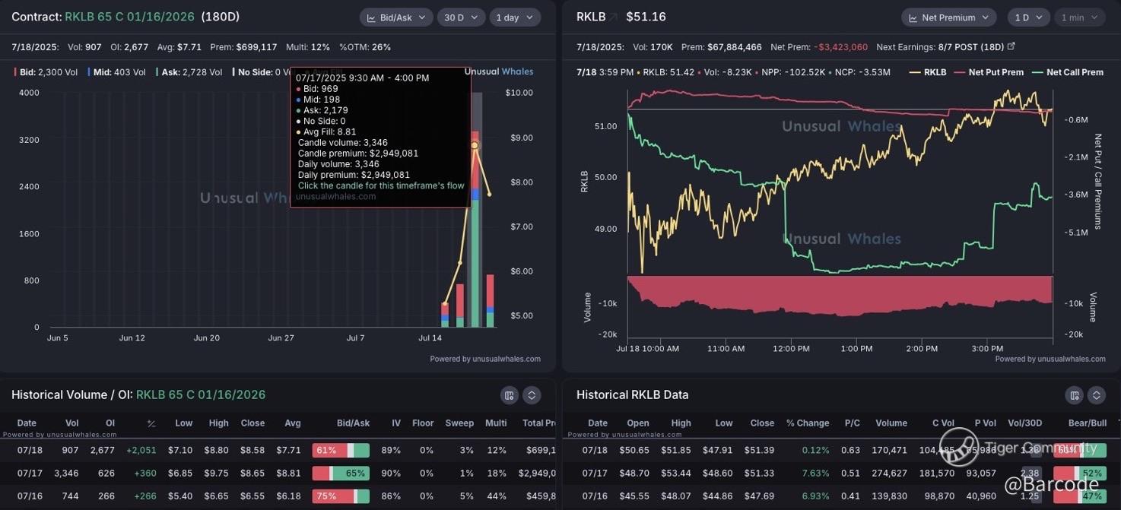The width and height of the screenshot is (1121, 510).
Task: Sort RKLB data by Vol/30D column
Action: pyautogui.click(x=1024, y=423)
